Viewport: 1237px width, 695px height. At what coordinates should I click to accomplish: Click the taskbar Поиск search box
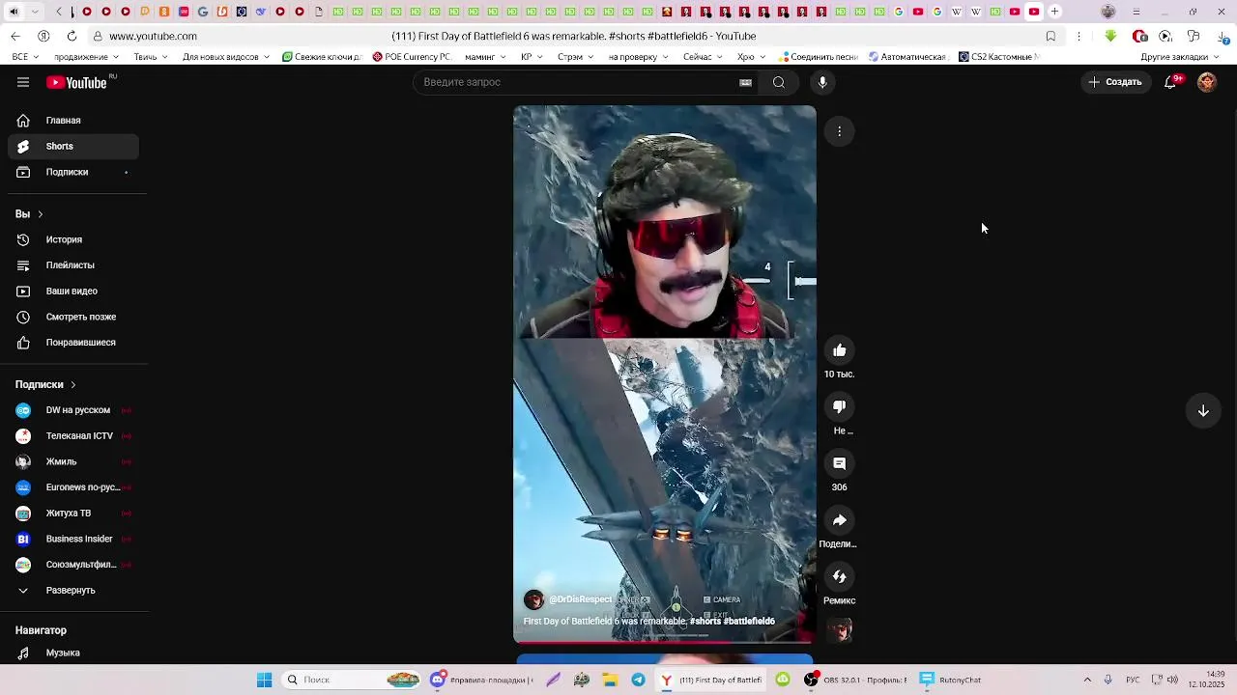pos(353,680)
